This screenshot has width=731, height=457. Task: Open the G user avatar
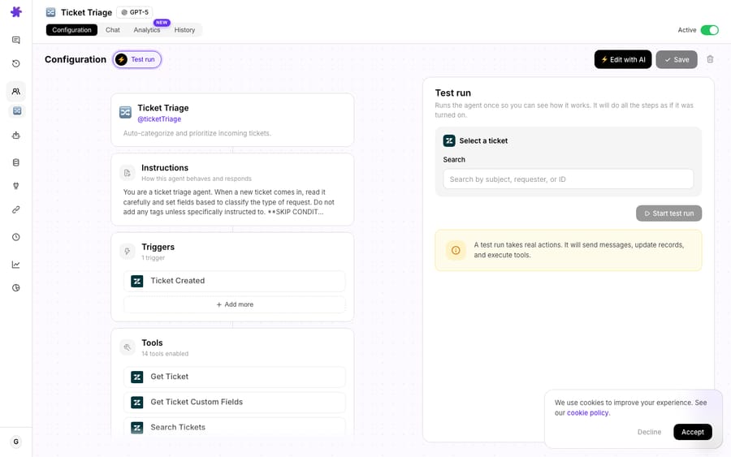(16, 442)
